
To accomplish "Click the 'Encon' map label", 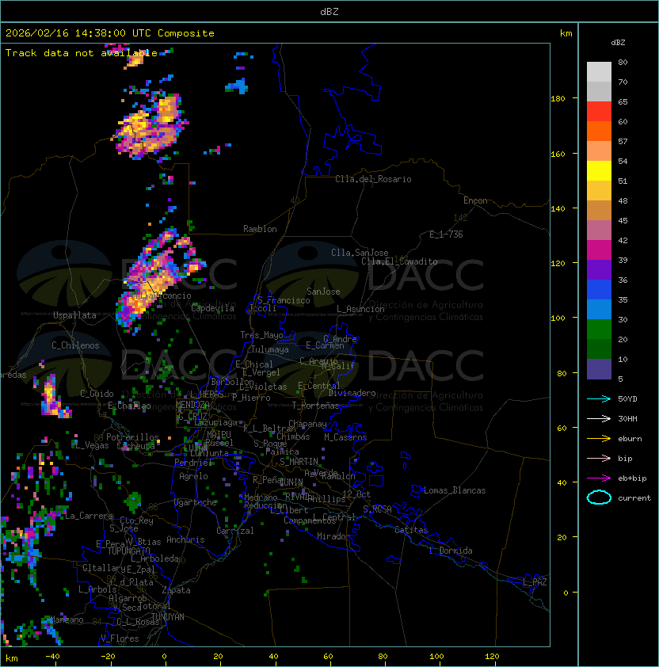I will [x=475, y=200].
